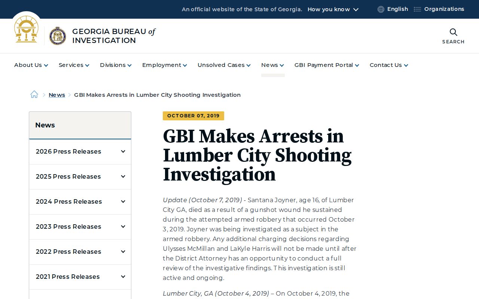Viewport: 479px width, 299px height.
Task: Open the GBI Payment Portal menu
Action: click(327, 65)
